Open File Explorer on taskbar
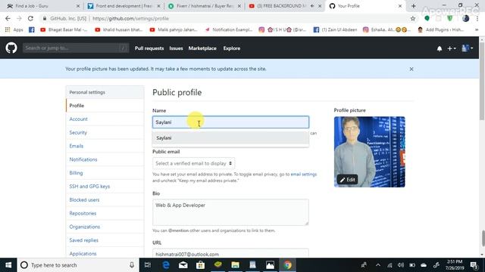The height and width of the screenshot is (272, 485). point(236,265)
